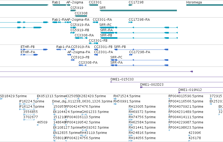223x142 pixels.
Task: Click the Rab1-PA protein label
Action: pos(63,47)
